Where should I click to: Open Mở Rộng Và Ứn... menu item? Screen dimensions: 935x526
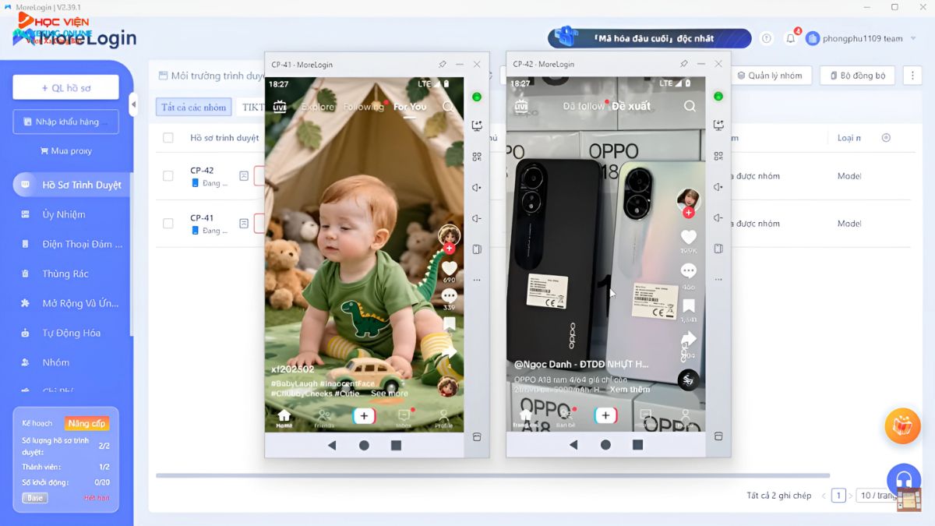coord(72,303)
